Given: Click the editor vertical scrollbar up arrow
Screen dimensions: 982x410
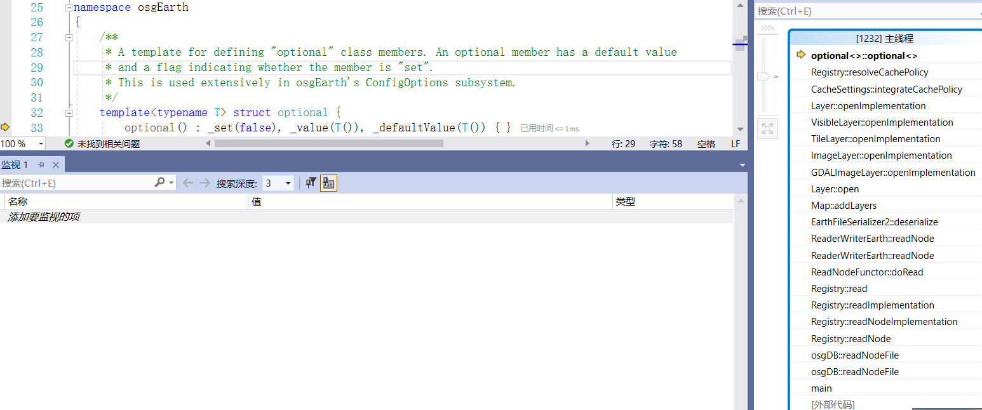Looking at the screenshot, I should (739, 4).
